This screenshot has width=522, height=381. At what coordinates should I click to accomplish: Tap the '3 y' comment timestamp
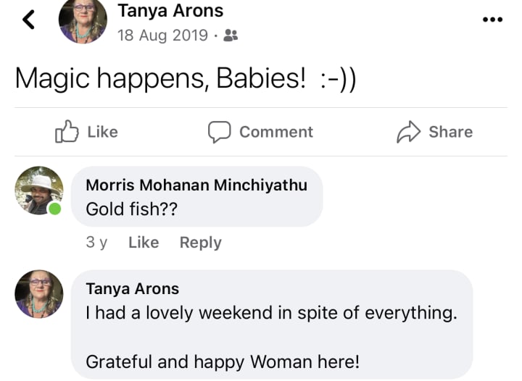tap(96, 243)
